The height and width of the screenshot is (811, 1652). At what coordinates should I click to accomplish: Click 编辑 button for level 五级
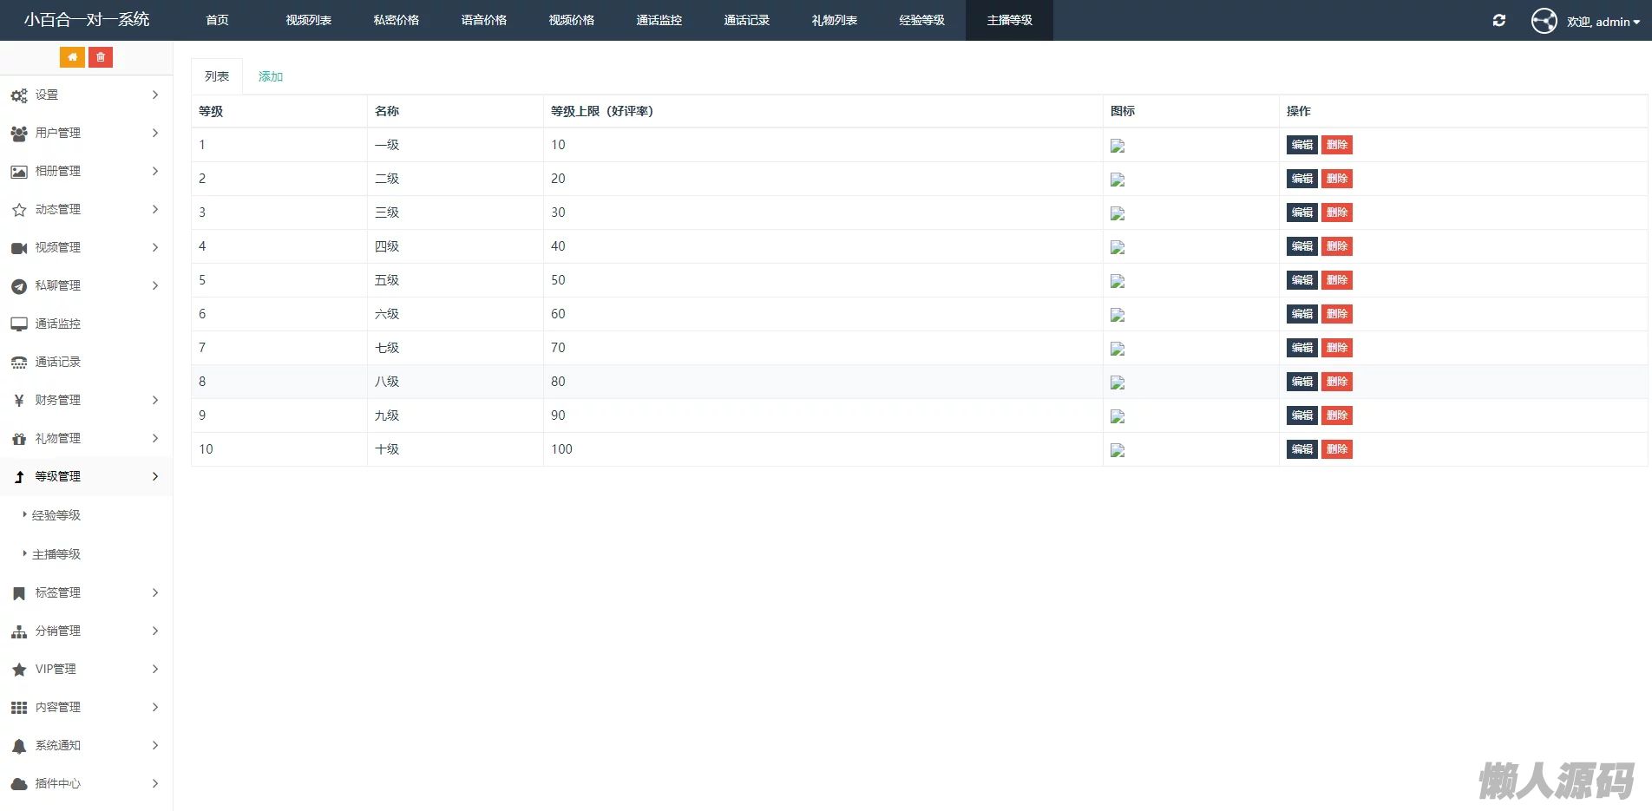coord(1301,280)
